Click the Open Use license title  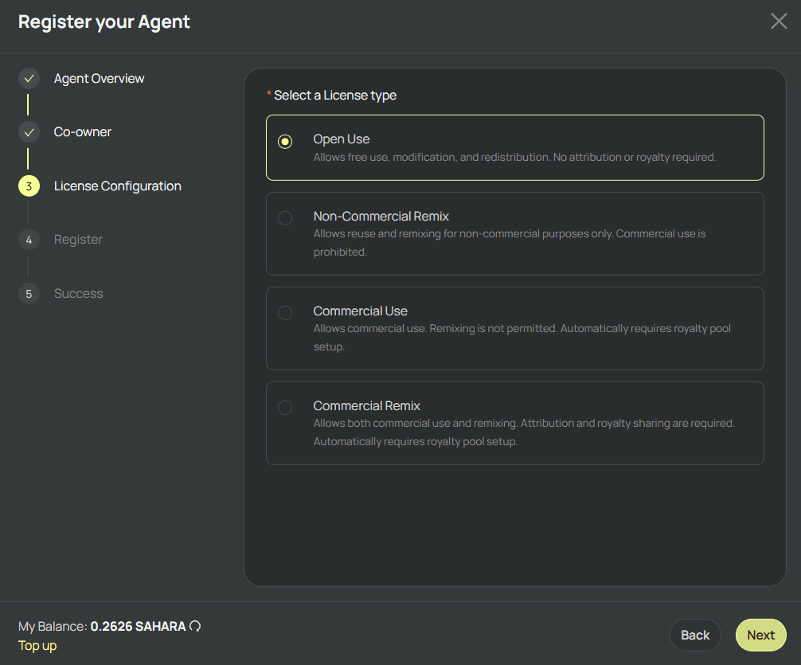click(x=342, y=139)
